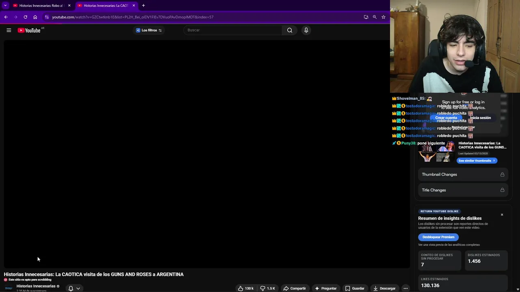This screenshot has width=520, height=292.
Task: Expand notification options chevron
Action: (78, 288)
